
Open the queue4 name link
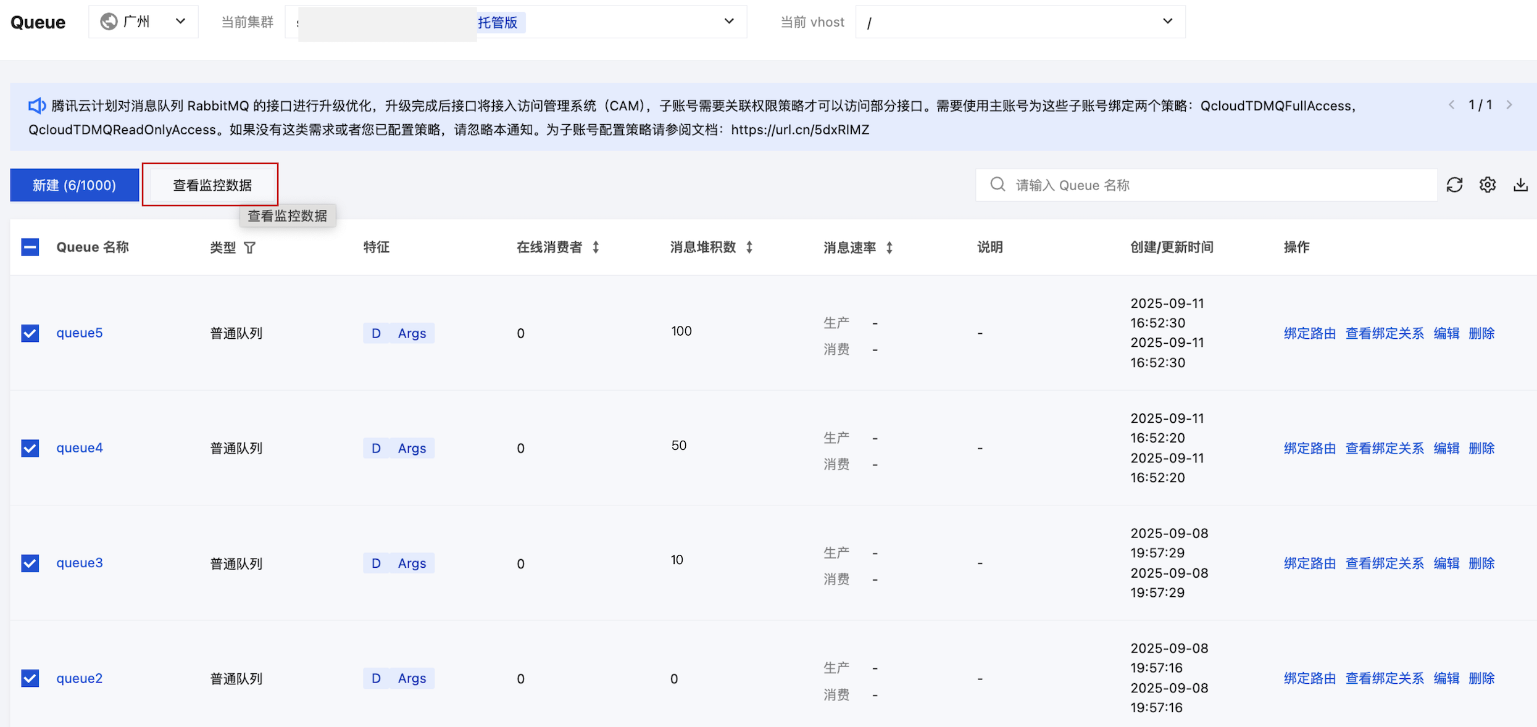tap(80, 448)
